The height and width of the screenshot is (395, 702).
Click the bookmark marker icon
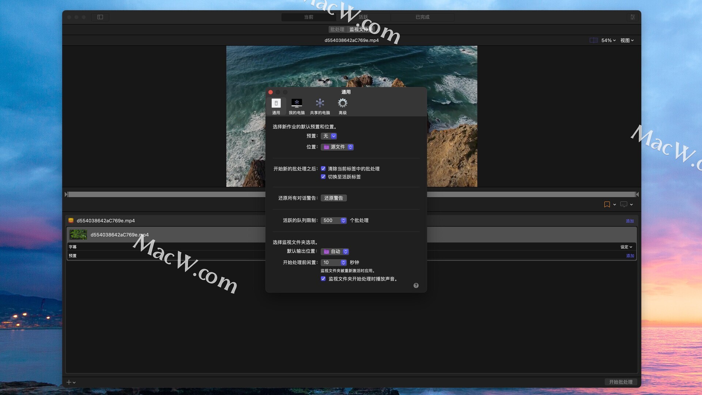tap(607, 204)
